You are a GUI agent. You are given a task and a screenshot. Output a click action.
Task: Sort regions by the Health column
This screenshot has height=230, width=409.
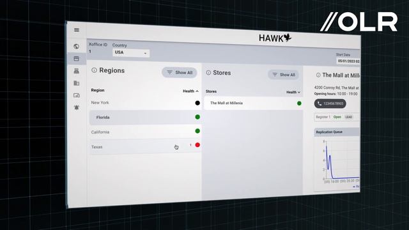click(x=190, y=91)
